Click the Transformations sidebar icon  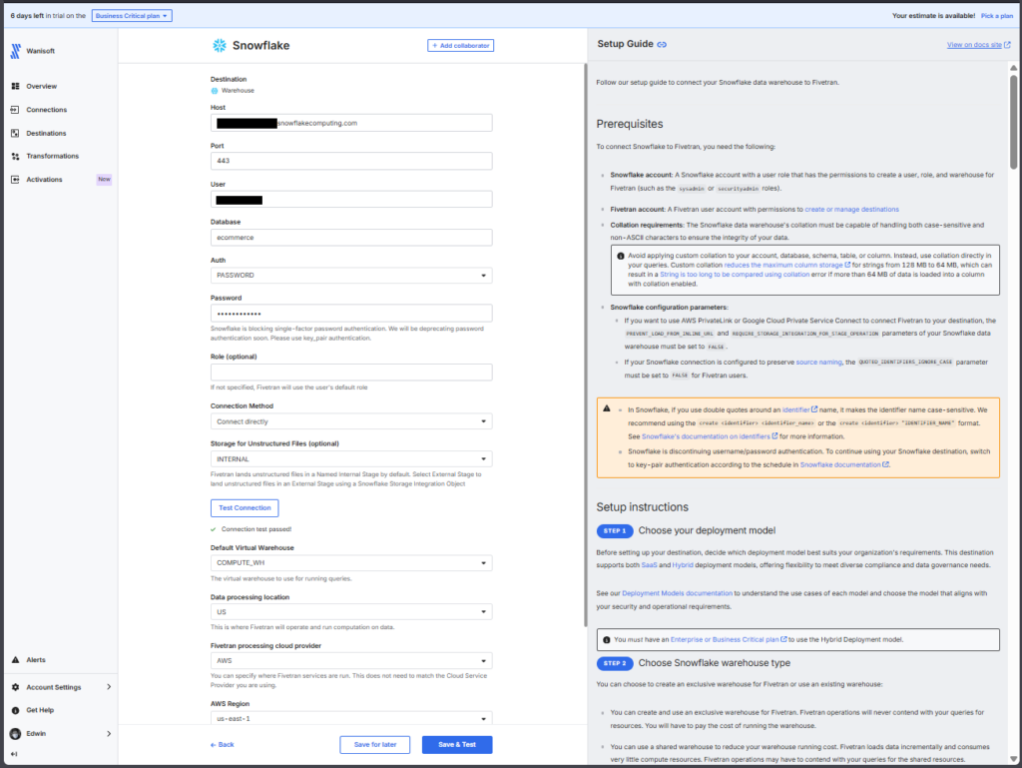point(15,157)
